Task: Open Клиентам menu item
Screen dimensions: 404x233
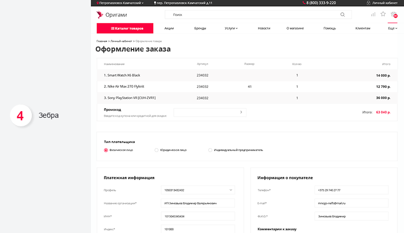Action: (363, 28)
